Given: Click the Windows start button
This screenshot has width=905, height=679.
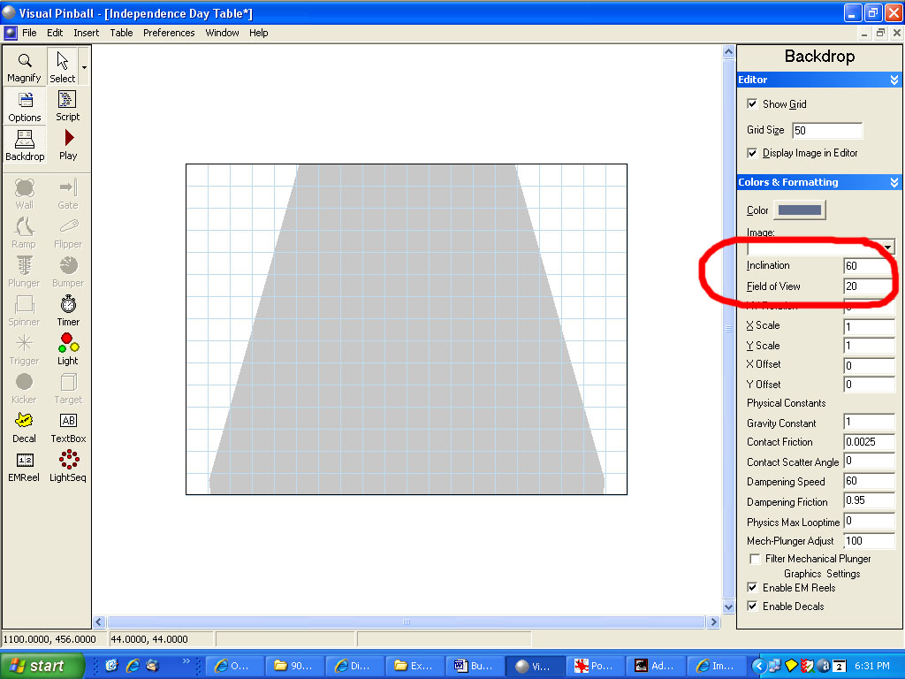Looking at the screenshot, I should tap(42, 666).
